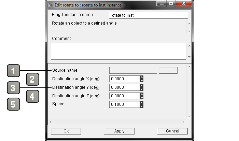Decrease Destination angle X value

click(142, 81)
